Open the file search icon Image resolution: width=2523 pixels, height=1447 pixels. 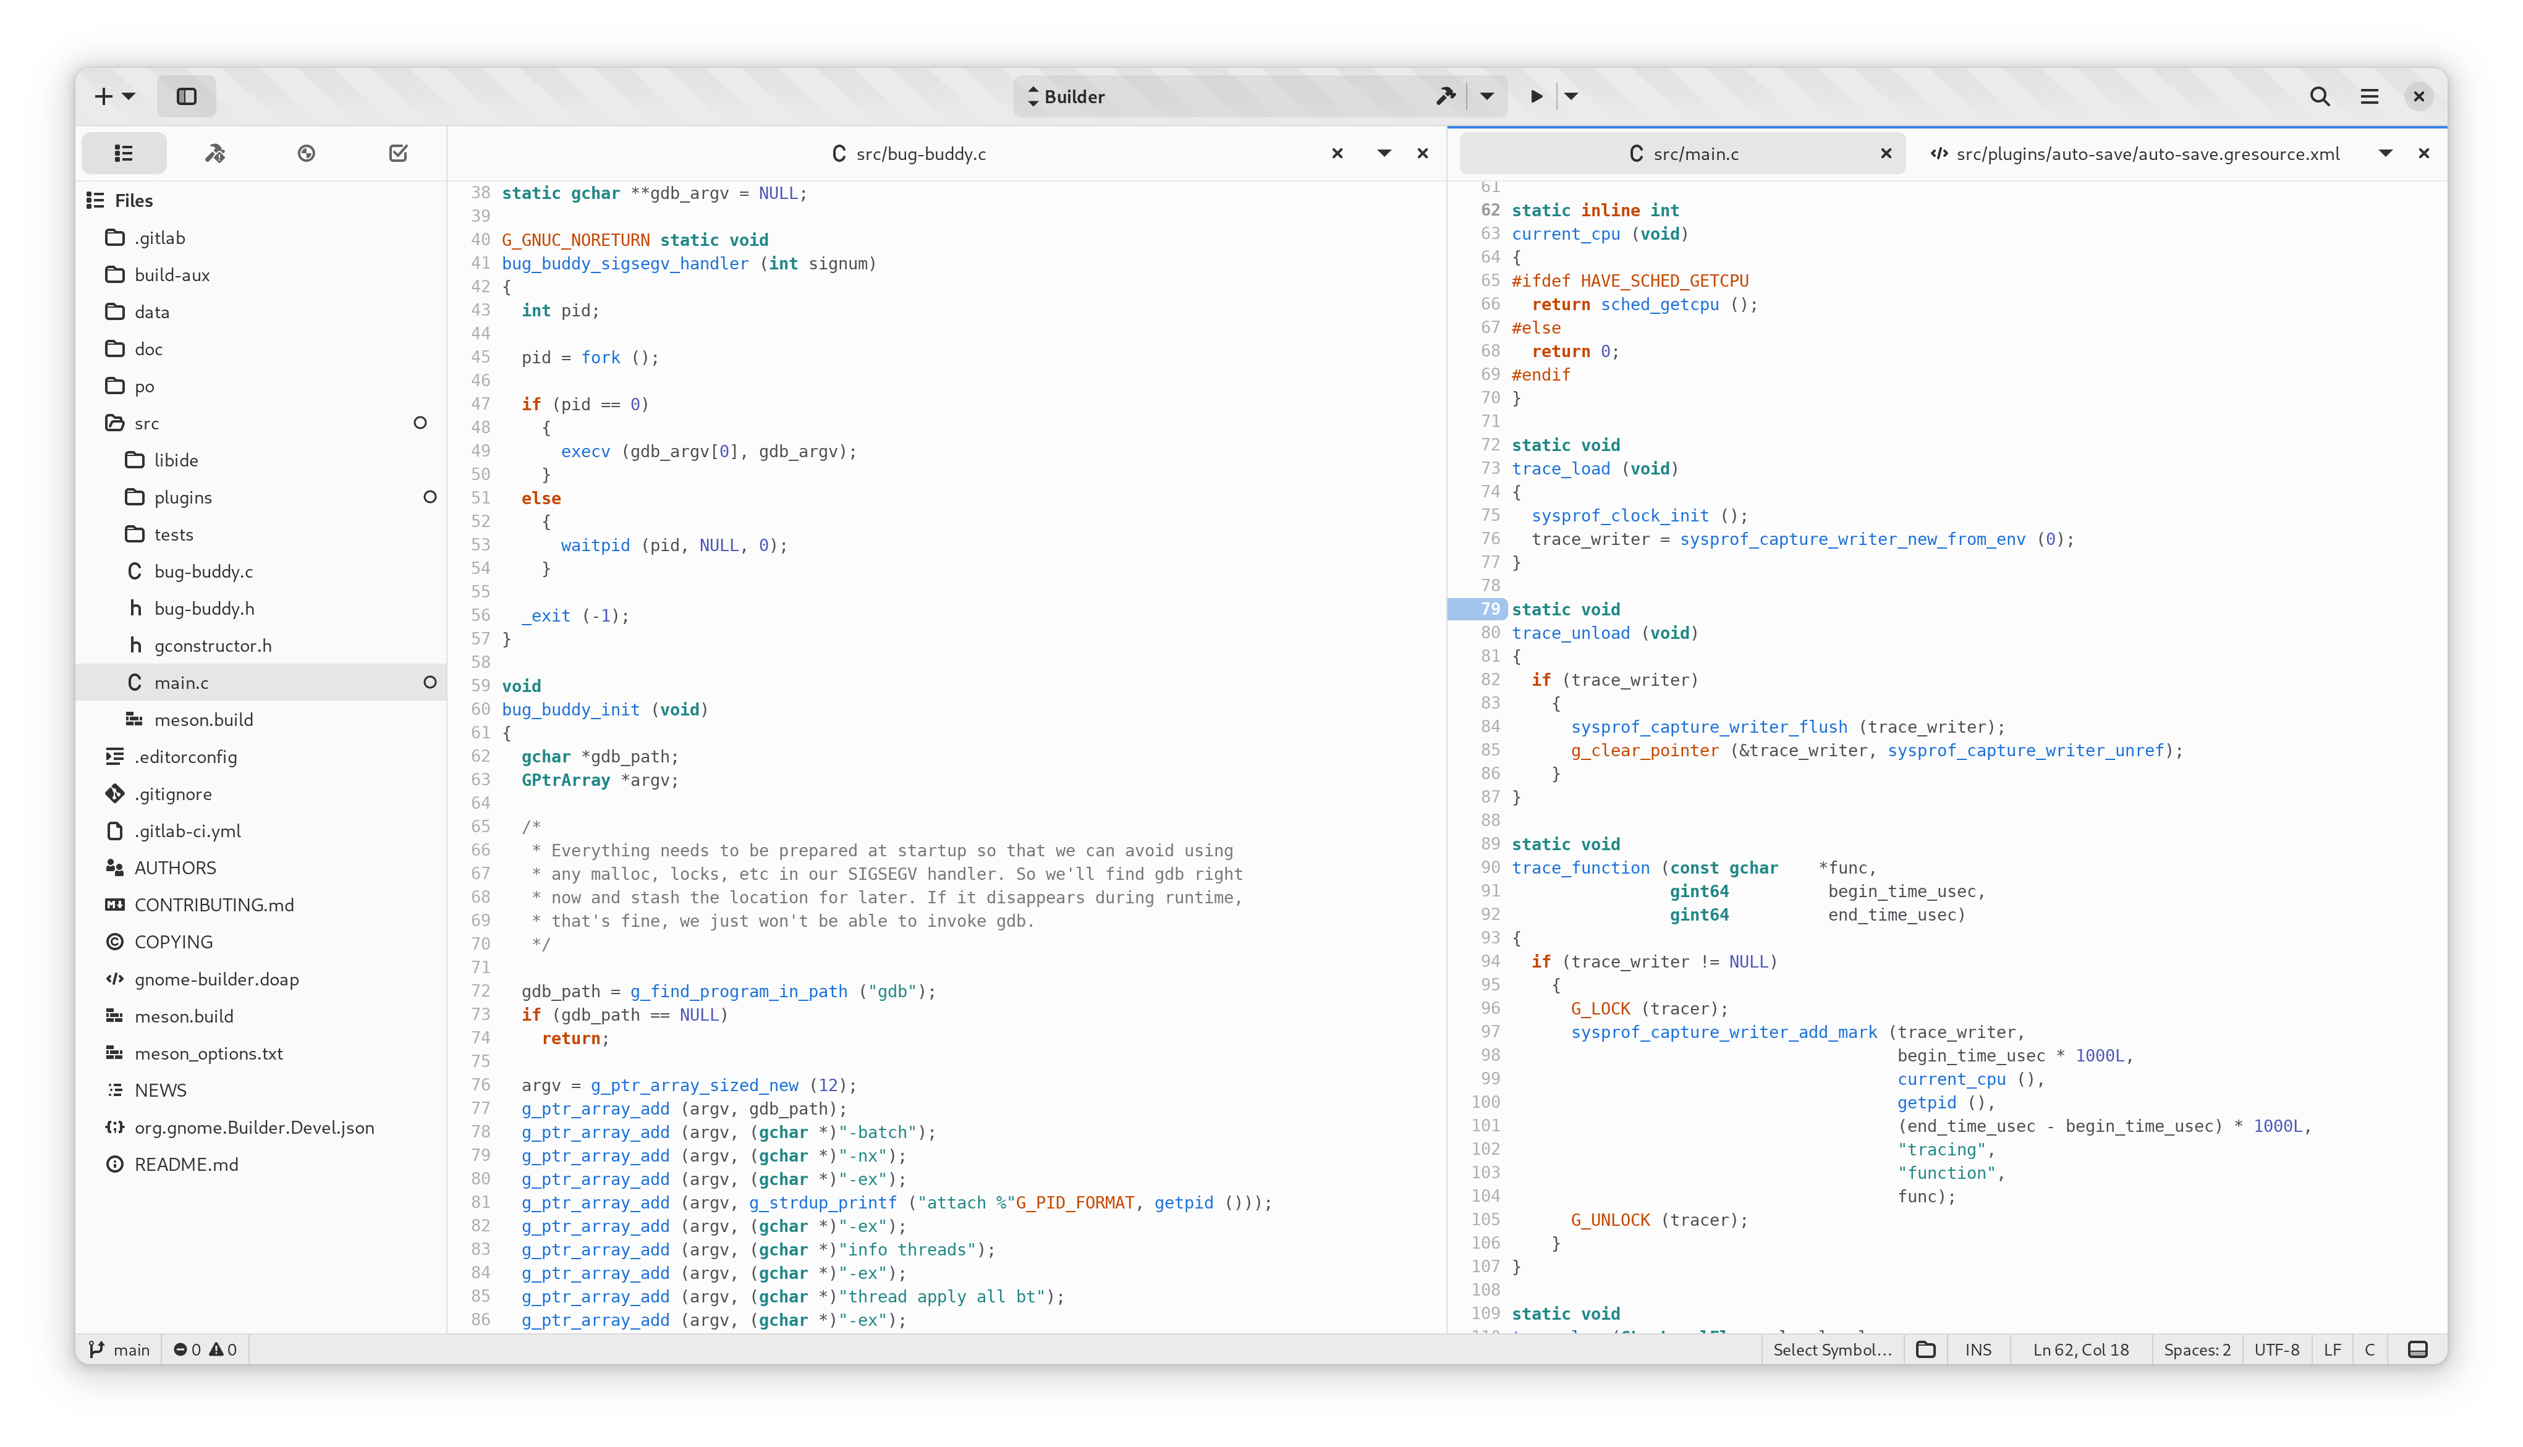2318,95
